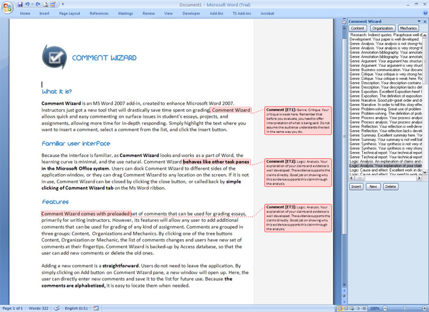Viewport: 429px width, 312px height.
Task: Open Comment Wizard pane options dropdown
Action: 419,21
